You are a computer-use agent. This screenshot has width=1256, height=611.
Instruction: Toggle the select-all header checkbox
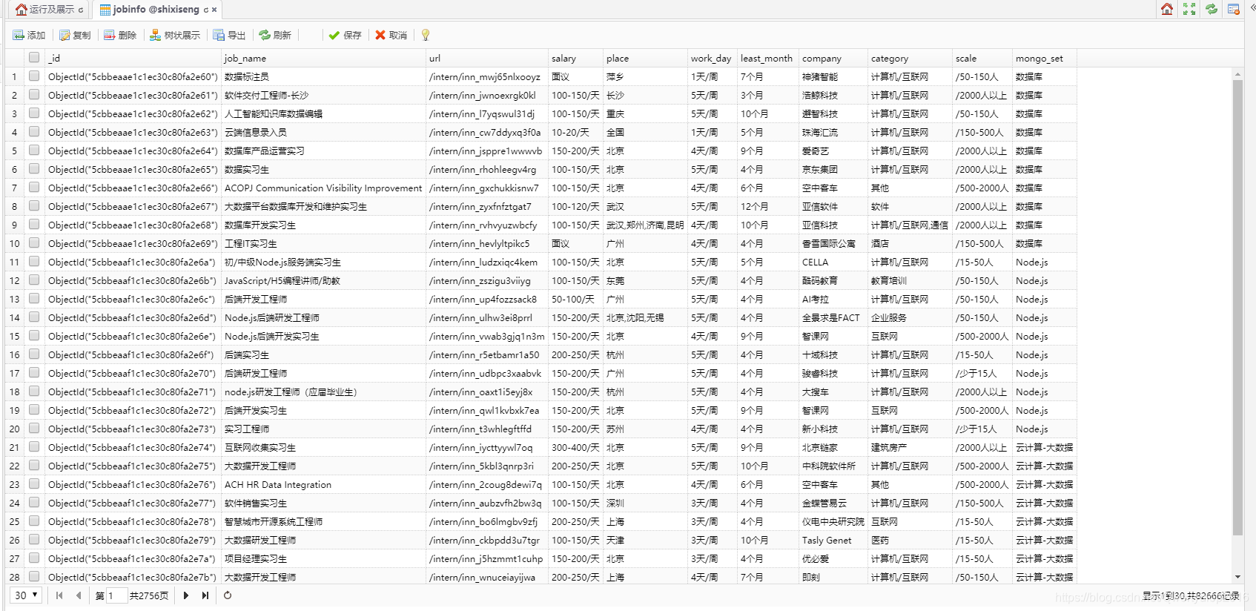point(34,57)
